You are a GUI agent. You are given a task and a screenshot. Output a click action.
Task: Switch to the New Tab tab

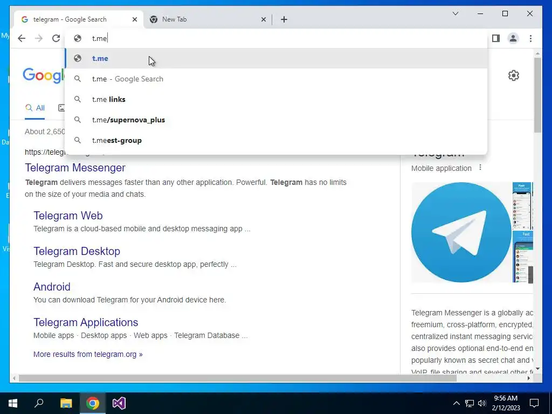click(x=208, y=19)
